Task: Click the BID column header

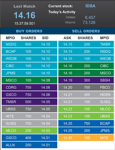Action: (x=45, y=38)
